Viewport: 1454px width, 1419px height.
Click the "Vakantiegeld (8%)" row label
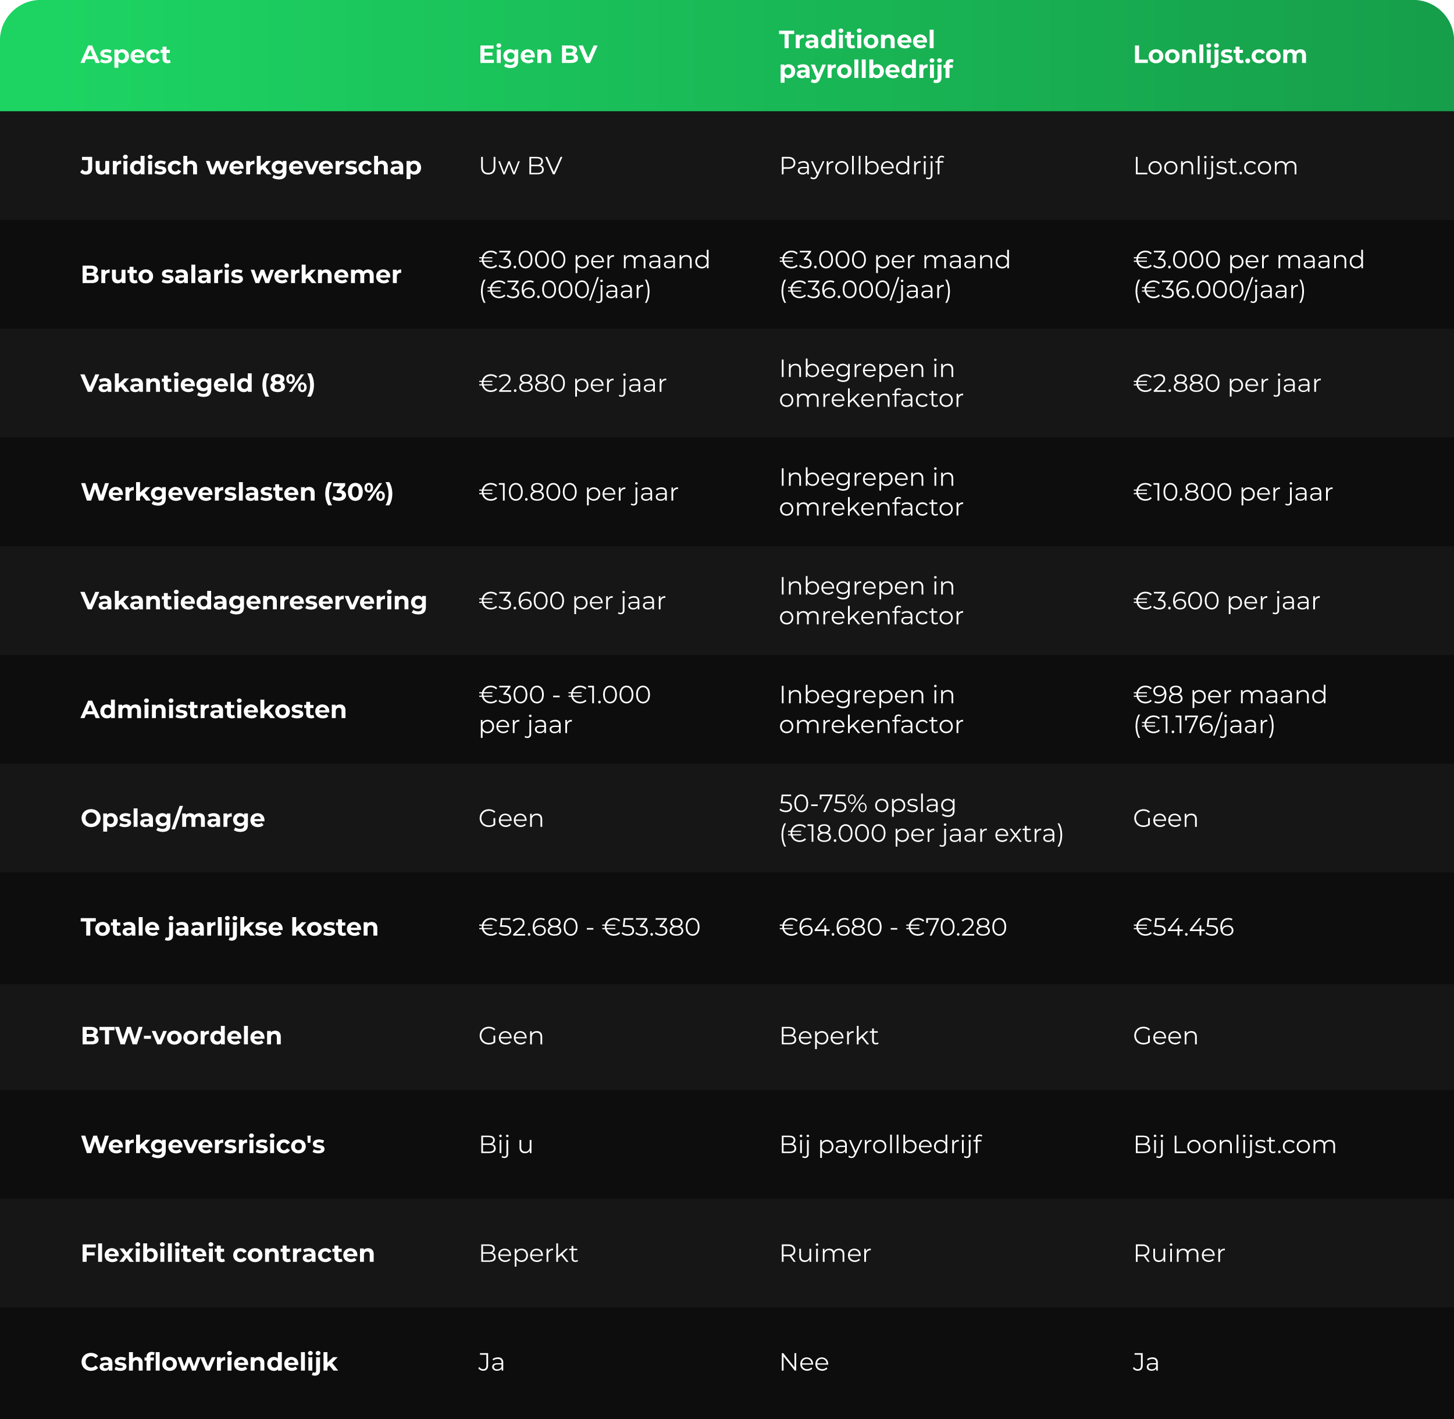pyautogui.click(x=198, y=383)
